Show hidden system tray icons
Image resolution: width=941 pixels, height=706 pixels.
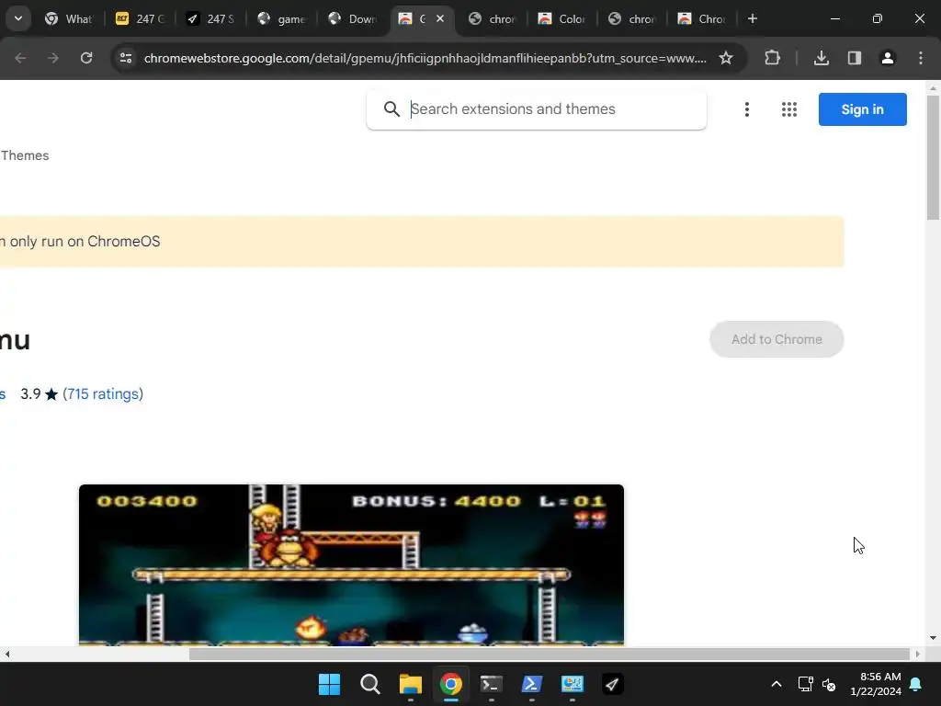tap(776, 684)
